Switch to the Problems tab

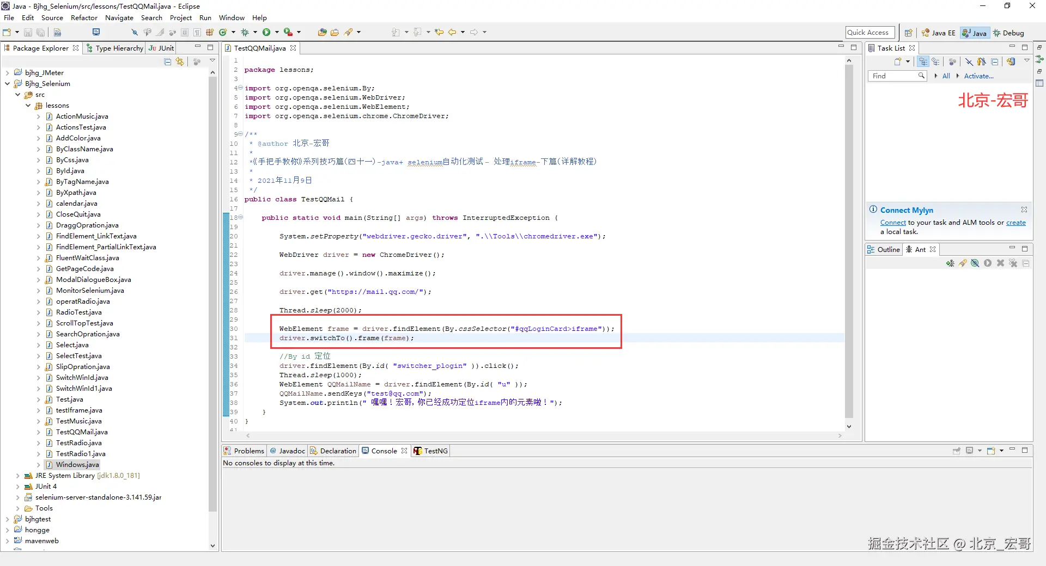pyautogui.click(x=244, y=451)
